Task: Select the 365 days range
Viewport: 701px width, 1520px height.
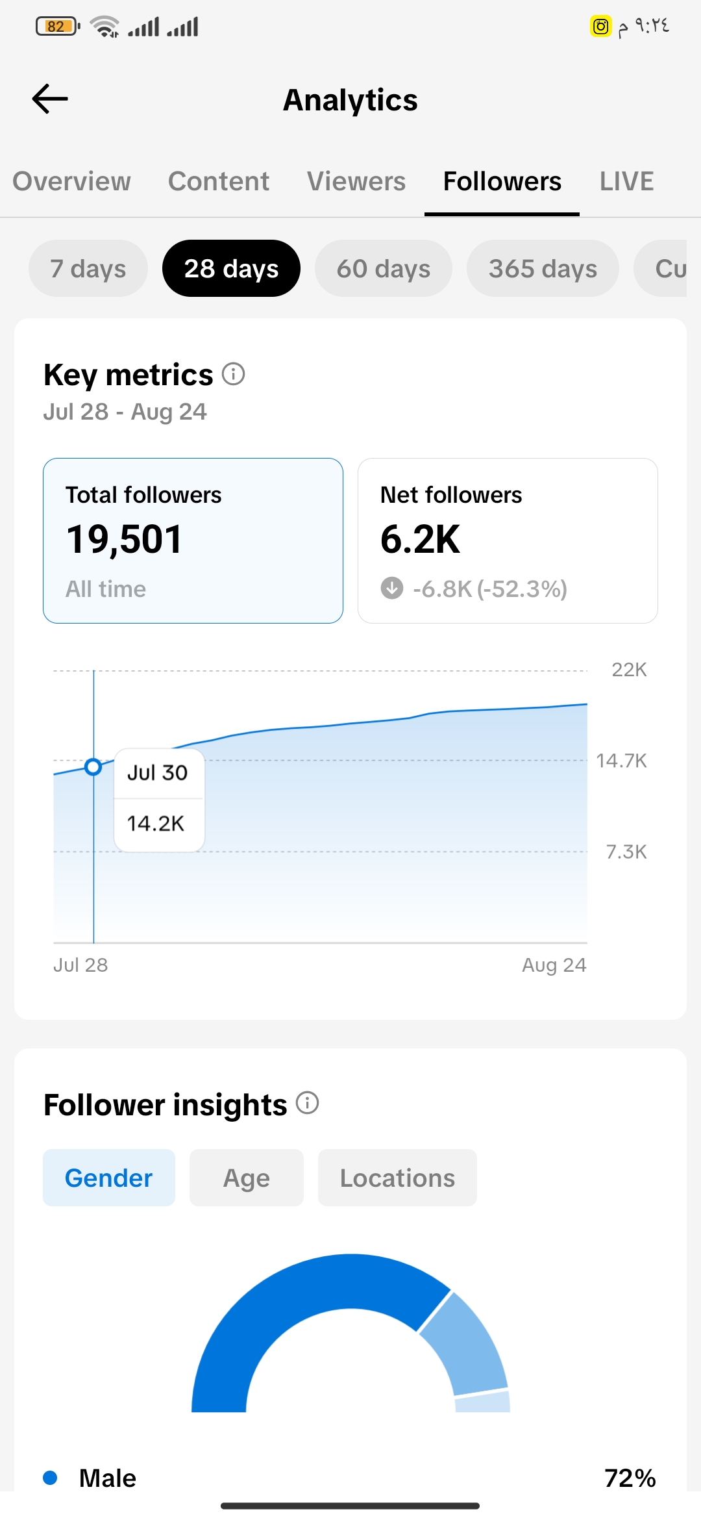Action: (543, 268)
